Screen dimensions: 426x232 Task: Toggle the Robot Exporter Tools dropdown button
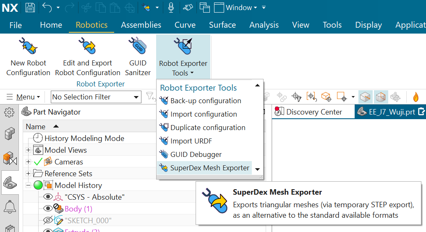[183, 57]
